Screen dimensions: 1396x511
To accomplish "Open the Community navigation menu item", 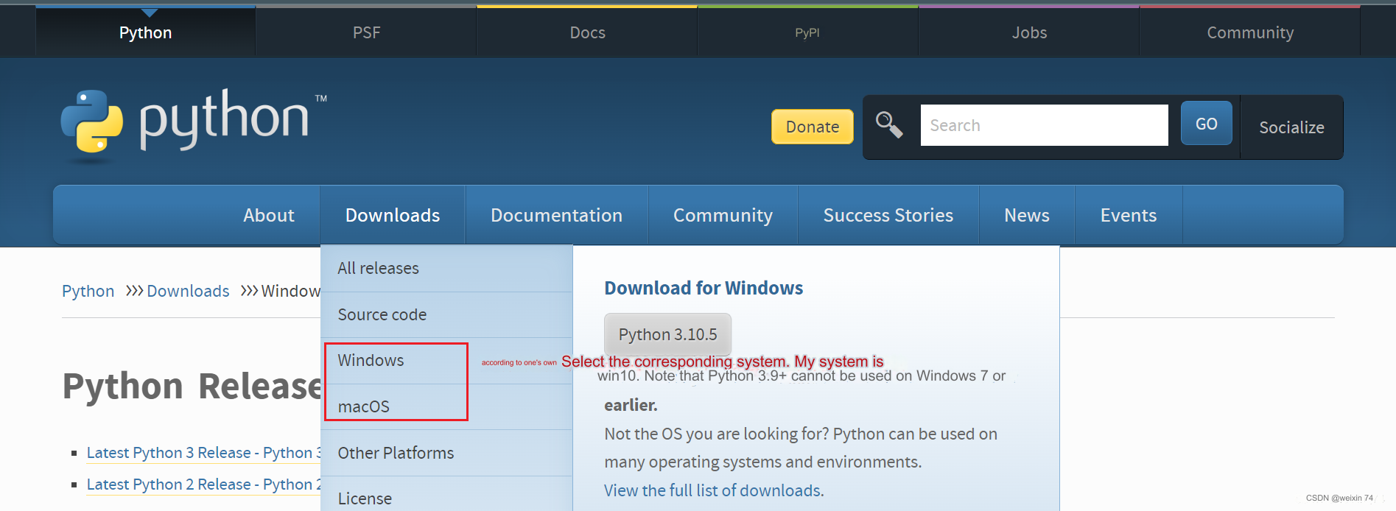I will [x=723, y=215].
